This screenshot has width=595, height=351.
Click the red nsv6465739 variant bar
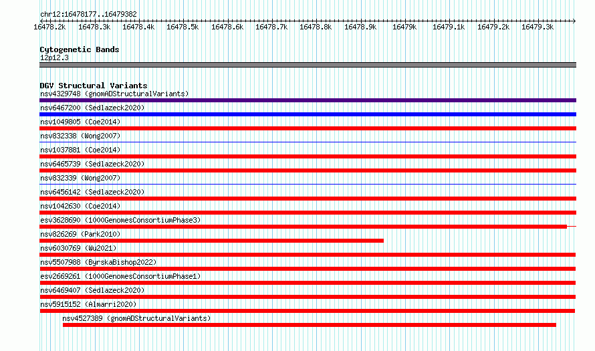308,170
